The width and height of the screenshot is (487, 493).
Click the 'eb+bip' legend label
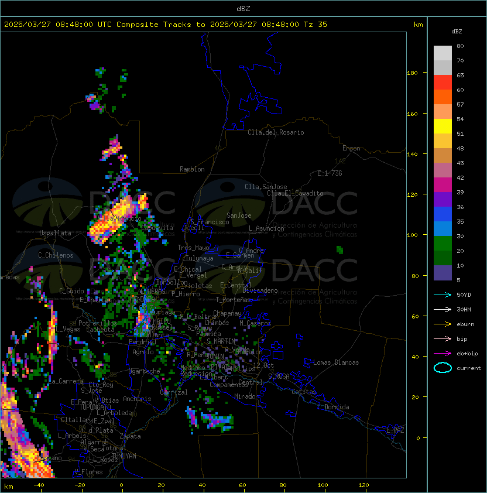coord(467,354)
